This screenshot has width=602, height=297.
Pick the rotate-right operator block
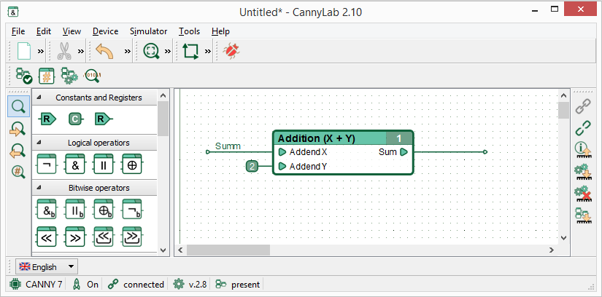131,237
